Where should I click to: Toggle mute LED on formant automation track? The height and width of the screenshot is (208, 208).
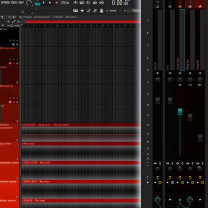tap(17, 140)
